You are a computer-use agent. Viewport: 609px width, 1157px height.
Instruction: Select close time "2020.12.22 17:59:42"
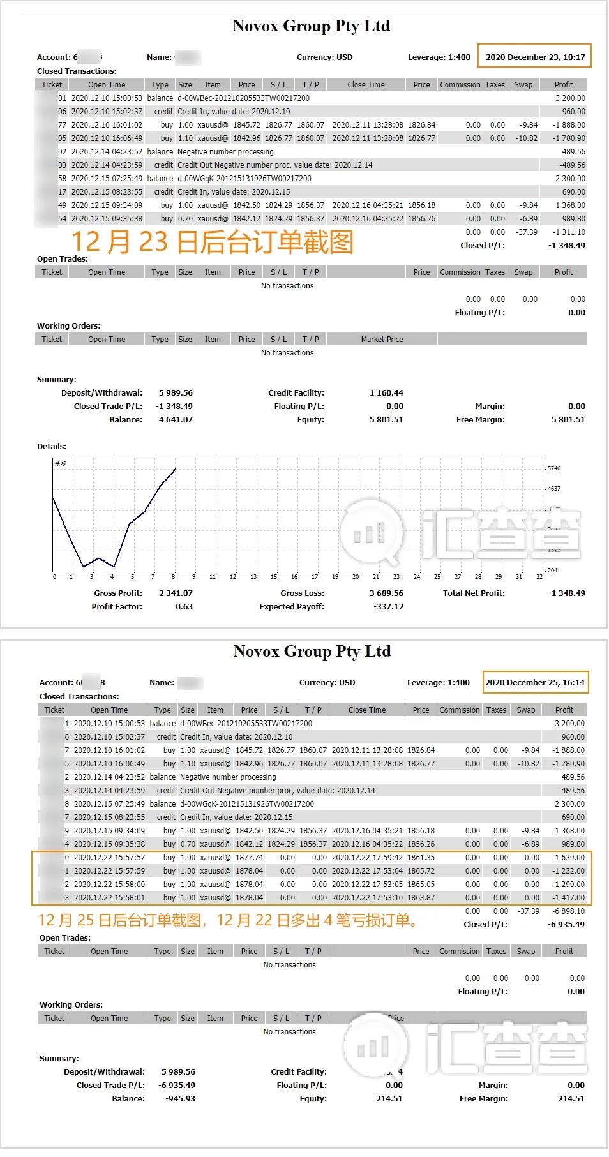(x=367, y=857)
